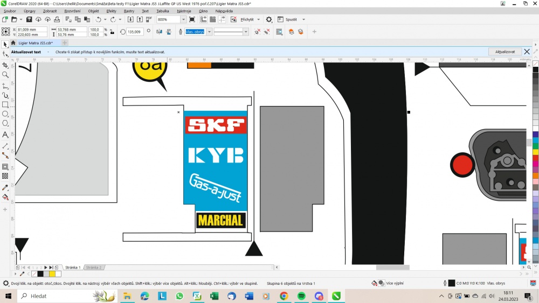Select the Zoom magnifier tool
Image resolution: width=539 pixels, height=303 pixels.
coord(5,74)
